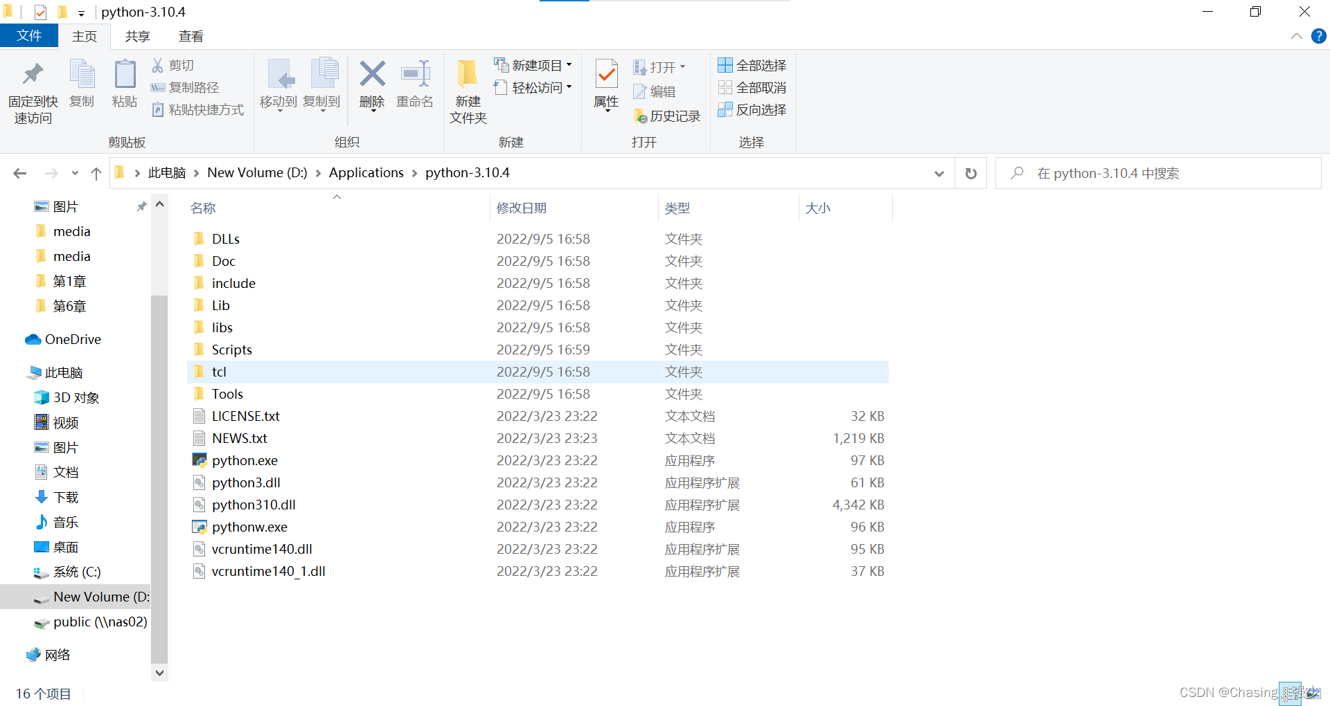Open the Copy To (复制到) menu
The width and height of the screenshot is (1330, 706).
(x=321, y=84)
